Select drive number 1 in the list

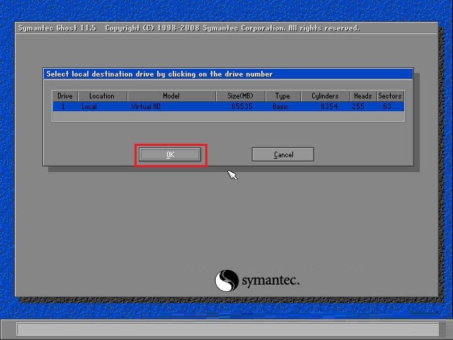(64, 107)
